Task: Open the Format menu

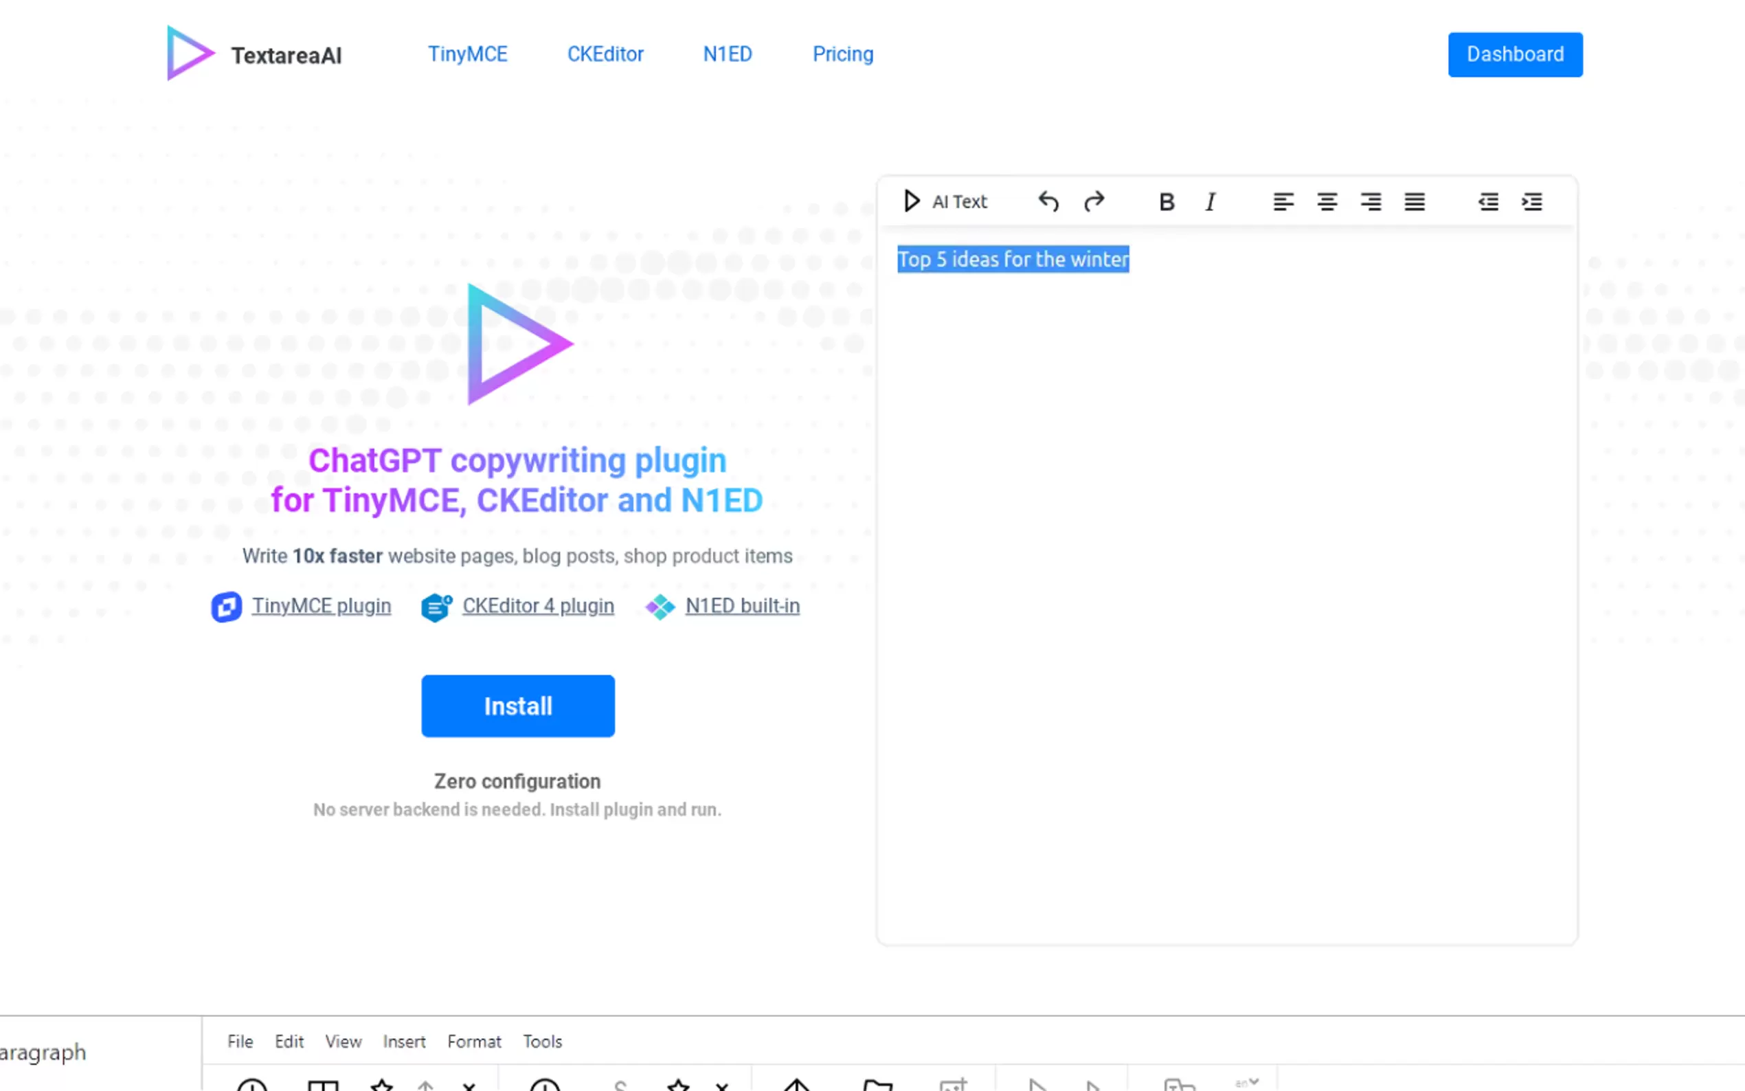Action: click(x=474, y=1042)
